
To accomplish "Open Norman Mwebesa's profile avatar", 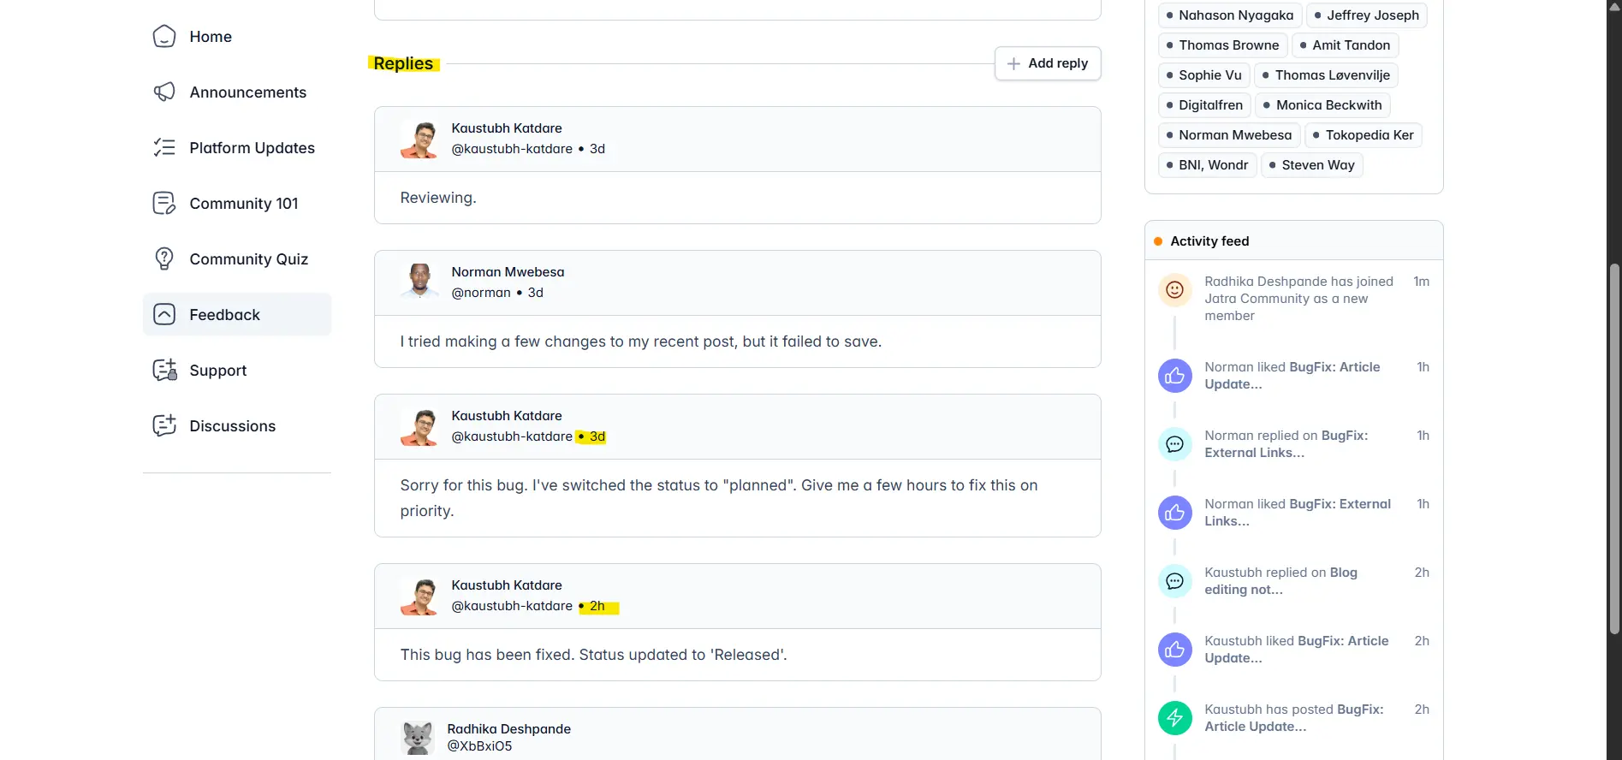I will (x=419, y=282).
